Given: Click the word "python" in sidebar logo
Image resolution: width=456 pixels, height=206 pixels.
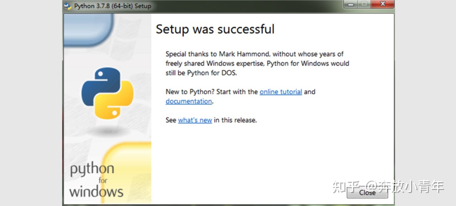Looking at the screenshot, I should 92,170.
